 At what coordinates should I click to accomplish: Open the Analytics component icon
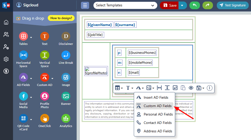[x=66, y=119]
